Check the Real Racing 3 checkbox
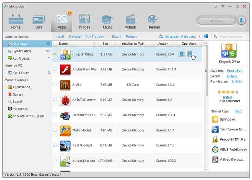This screenshot has height=180, width=252. click(55, 145)
